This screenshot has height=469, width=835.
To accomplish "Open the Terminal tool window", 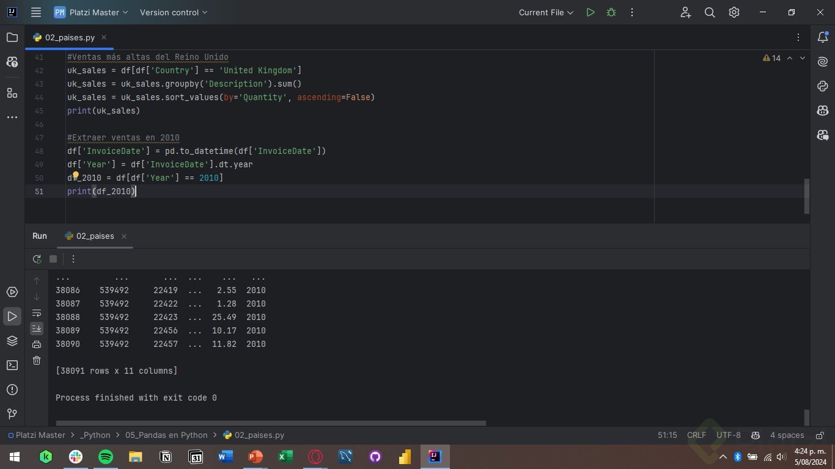I will click(x=12, y=365).
